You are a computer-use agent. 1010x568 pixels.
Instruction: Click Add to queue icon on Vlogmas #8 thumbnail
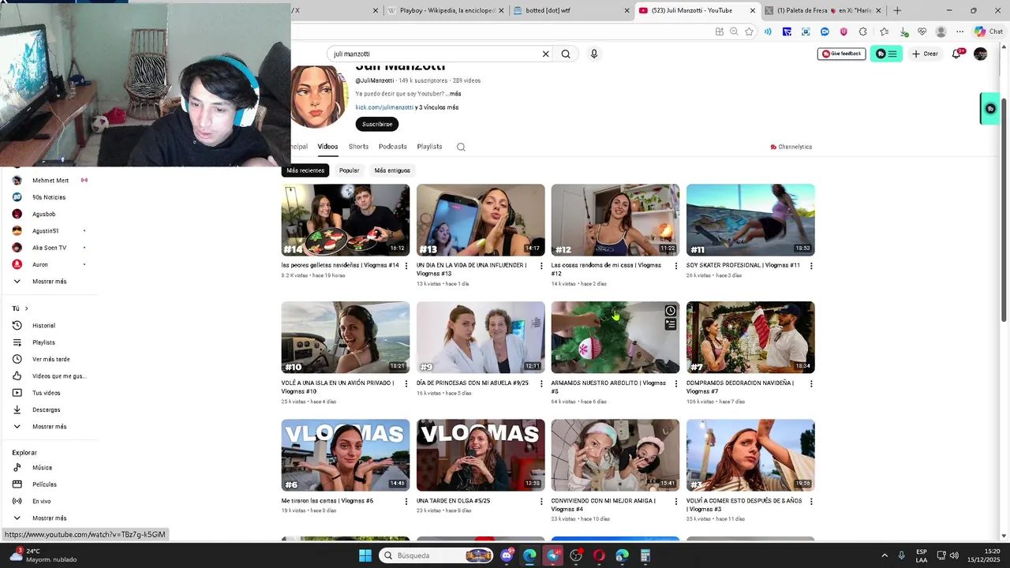670,324
